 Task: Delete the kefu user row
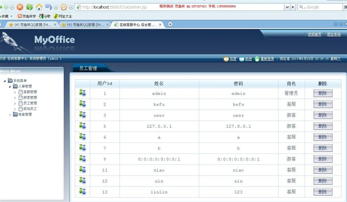click(323, 104)
